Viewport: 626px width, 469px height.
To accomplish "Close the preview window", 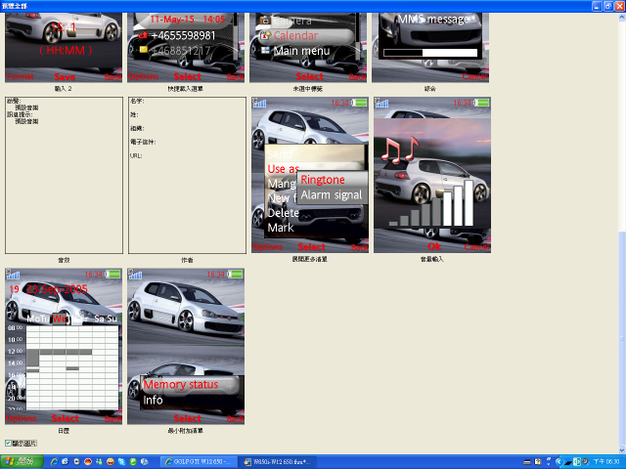I will [x=619, y=6].
